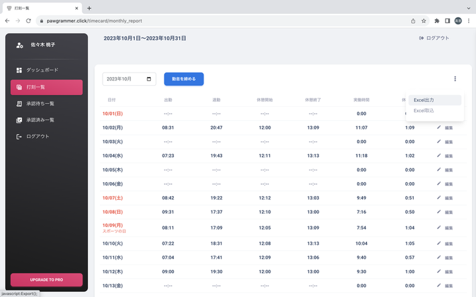Click user settings icon beside 佐々木 桃子
This screenshot has width=476, height=297.
click(x=19, y=45)
